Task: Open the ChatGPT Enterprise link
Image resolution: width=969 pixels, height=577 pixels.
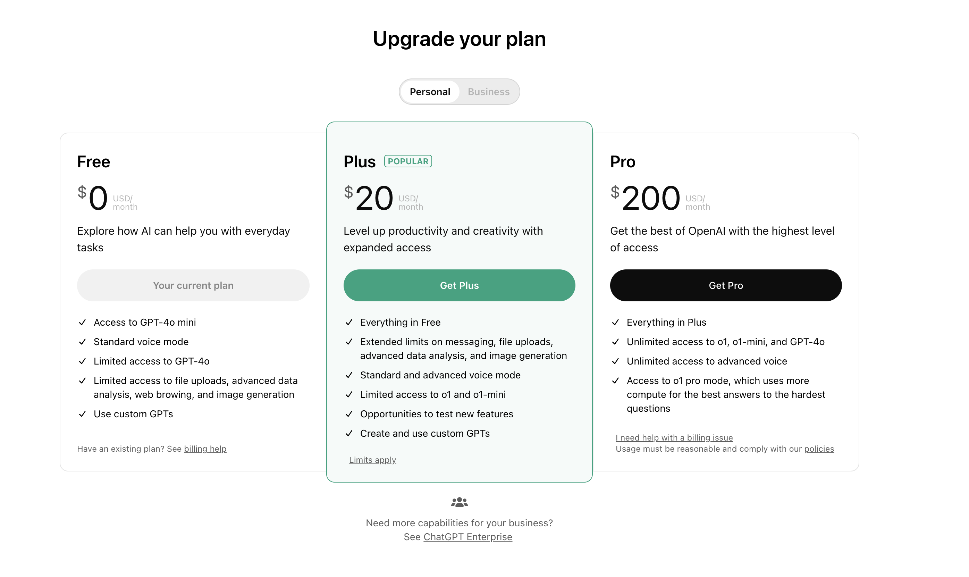Action: (467, 537)
